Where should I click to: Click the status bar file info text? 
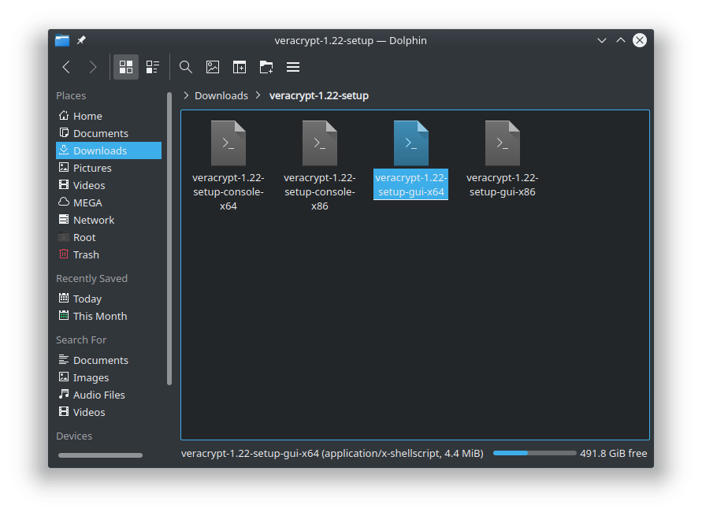point(332,453)
